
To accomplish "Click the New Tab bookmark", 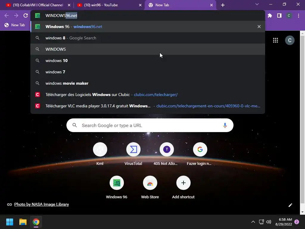I will coord(15,25).
